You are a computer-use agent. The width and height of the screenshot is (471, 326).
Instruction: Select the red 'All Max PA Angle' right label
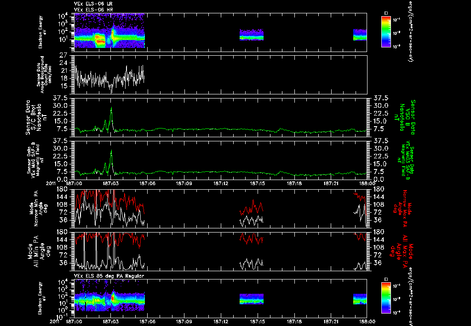pyautogui.click(x=402, y=250)
